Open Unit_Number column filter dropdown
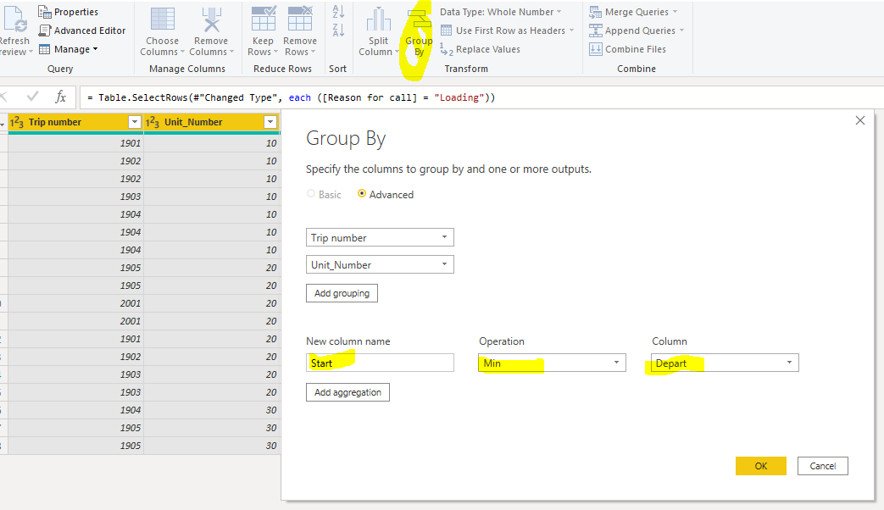The image size is (884, 510). (270, 122)
